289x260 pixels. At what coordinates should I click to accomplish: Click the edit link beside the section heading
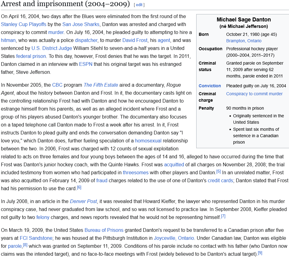click(x=139, y=5)
